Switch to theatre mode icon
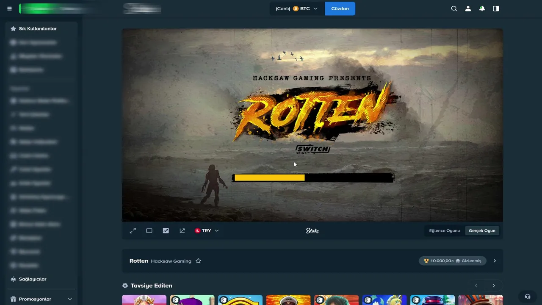Viewport: 542px width, 305px height. coord(149,230)
